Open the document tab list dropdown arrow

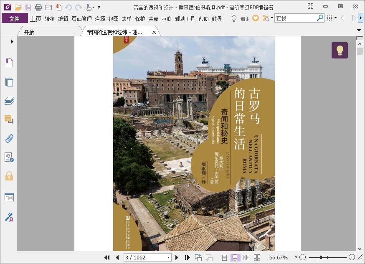pos(359,30)
